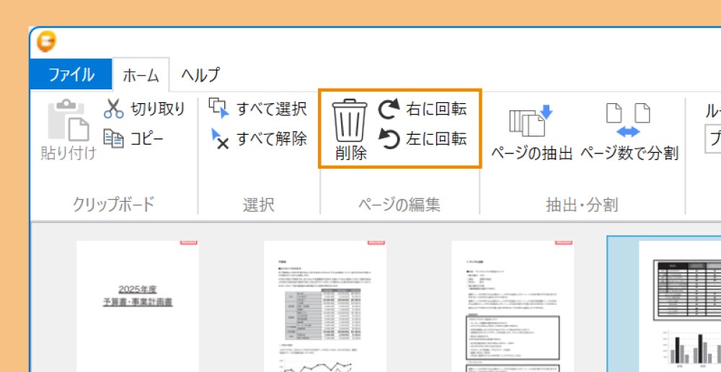Screen dimensions: 721x372
Task: Click the コピー copy icon
Action: 114,139
